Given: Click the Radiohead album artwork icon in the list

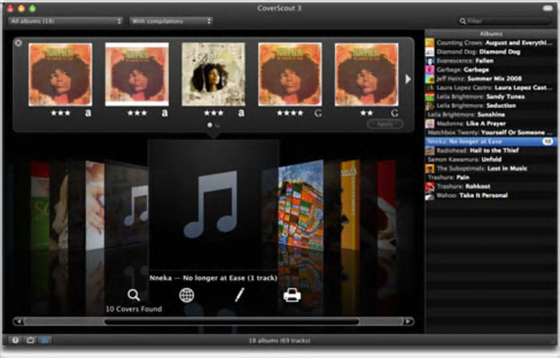Looking at the screenshot, I should [430, 150].
